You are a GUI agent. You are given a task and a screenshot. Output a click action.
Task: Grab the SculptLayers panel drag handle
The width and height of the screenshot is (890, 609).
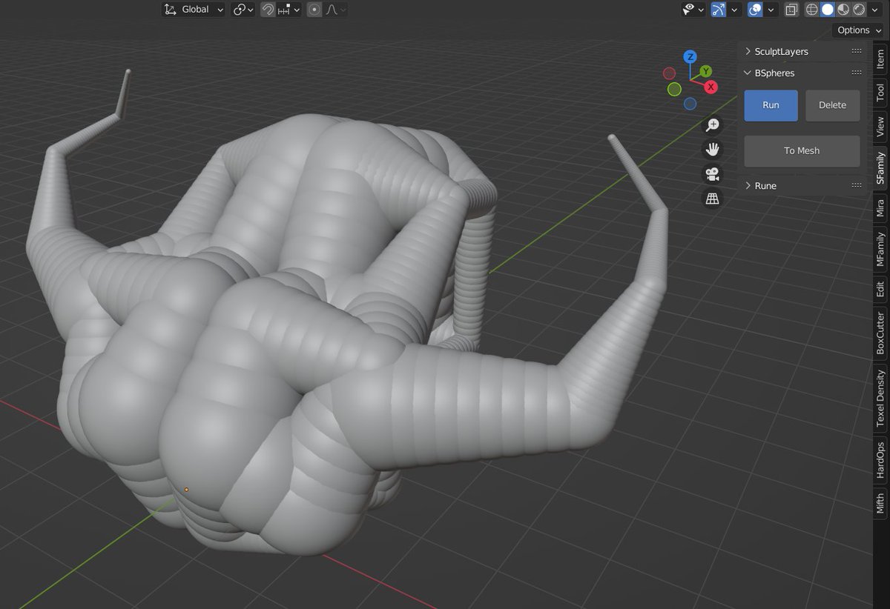click(857, 51)
